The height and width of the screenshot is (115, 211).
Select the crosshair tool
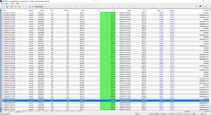pos(94,6)
